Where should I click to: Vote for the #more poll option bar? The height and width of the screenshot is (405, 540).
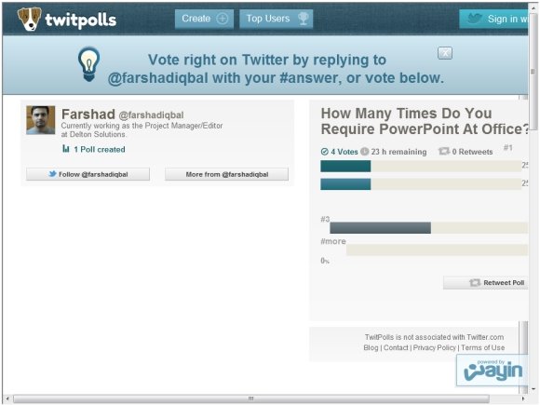pos(437,250)
